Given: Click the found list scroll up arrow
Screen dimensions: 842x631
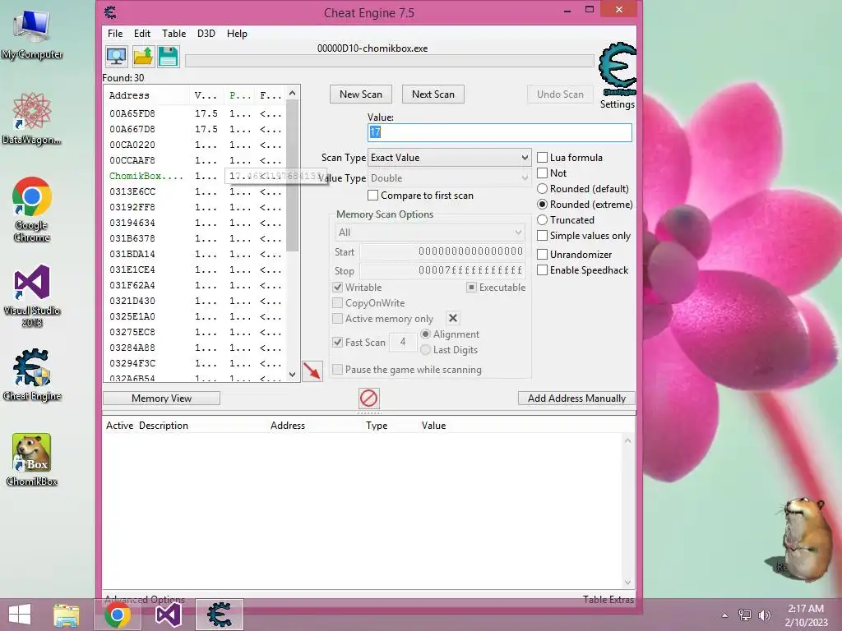Looking at the screenshot, I should pyautogui.click(x=292, y=93).
